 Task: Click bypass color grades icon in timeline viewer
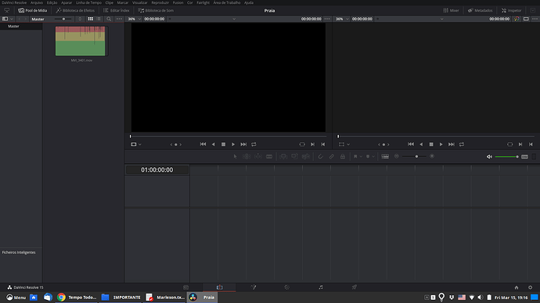pyautogui.click(x=517, y=19)
